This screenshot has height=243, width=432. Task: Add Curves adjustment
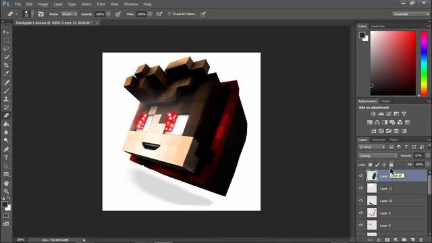[x=389, y=114]
